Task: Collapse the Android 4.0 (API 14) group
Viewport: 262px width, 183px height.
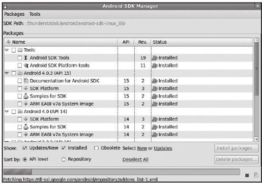Action: click(x=7, y=111)
